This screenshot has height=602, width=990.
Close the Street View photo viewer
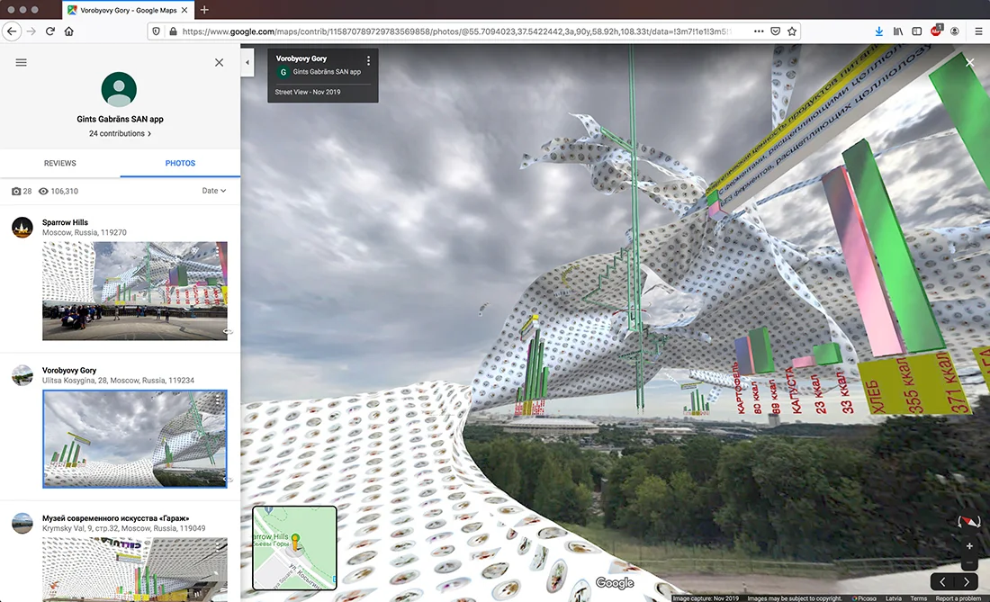[x=970, y=62]
